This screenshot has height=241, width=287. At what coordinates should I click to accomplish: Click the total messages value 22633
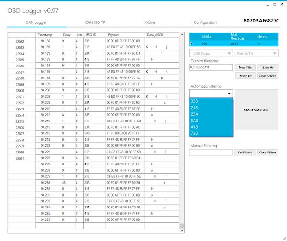(x=234, y=44)
